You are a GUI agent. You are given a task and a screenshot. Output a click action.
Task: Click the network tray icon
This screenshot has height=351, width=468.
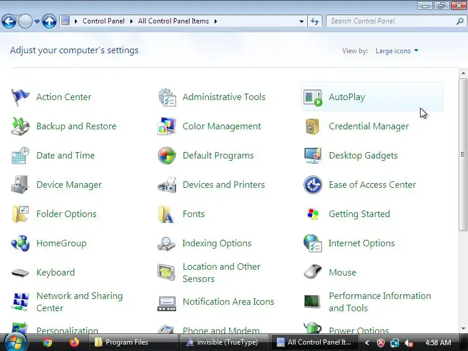[x=395, y=343]
